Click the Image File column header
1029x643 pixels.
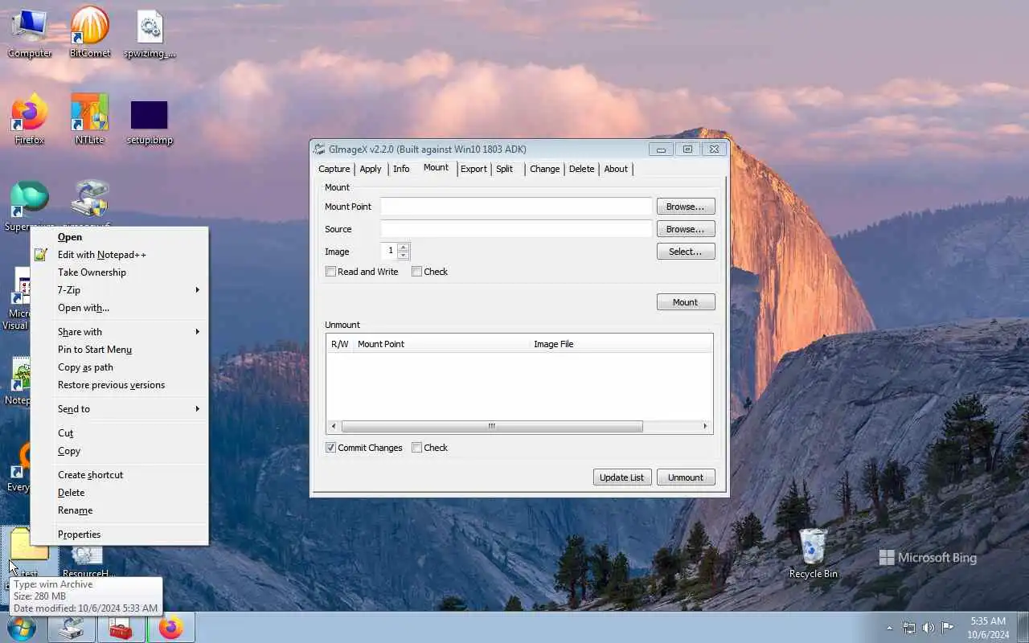[x=621, y=344]
